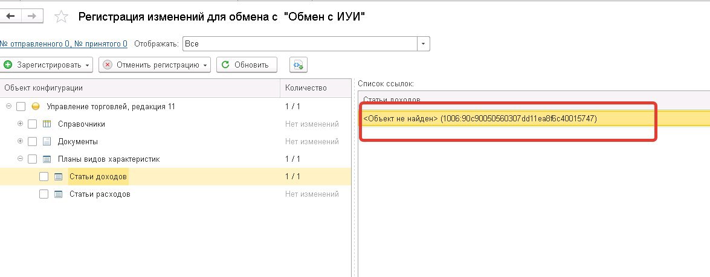Click the icon button after Обновить
710x277 pixels.
coord(299,65)
